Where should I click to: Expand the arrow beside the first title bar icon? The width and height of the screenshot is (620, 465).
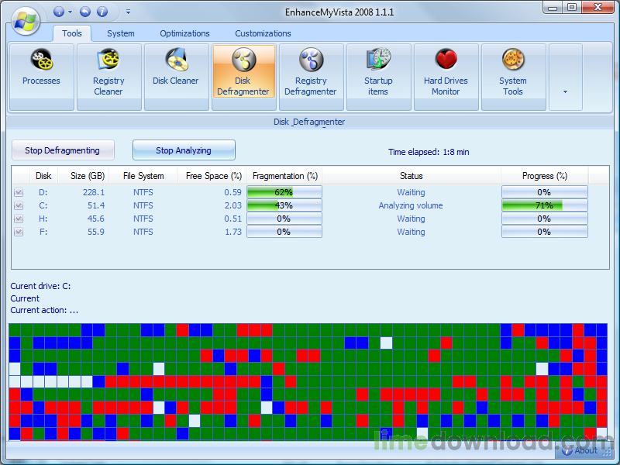71,12
